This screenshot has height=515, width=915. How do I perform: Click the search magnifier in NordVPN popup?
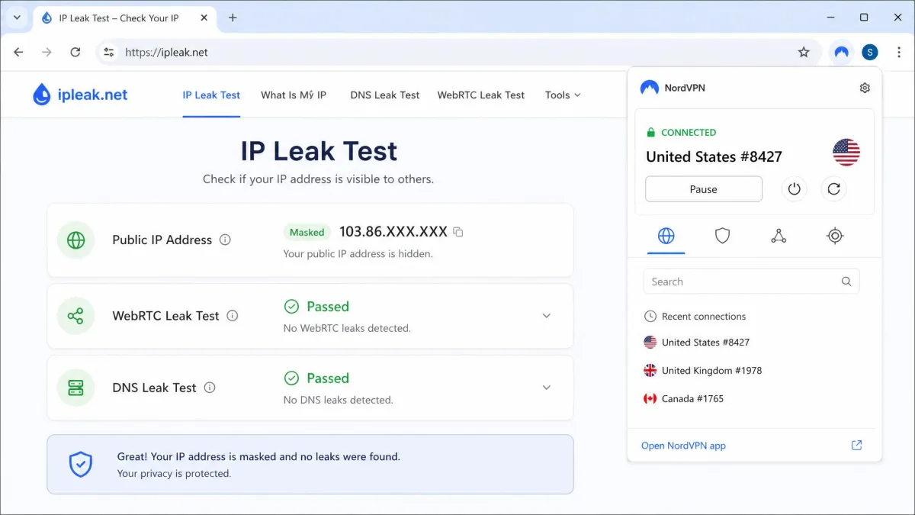[846, 282]
